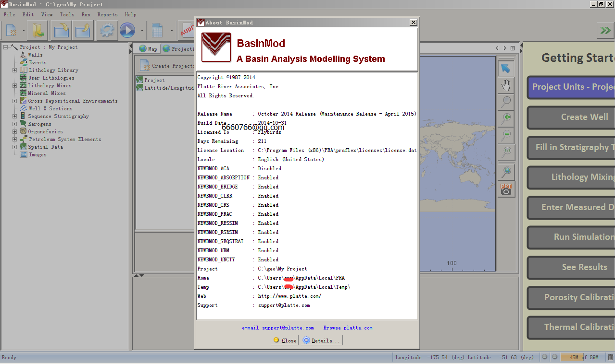Click the Run Simulation getting started button

pyautogui.click(x=571, y=237)
